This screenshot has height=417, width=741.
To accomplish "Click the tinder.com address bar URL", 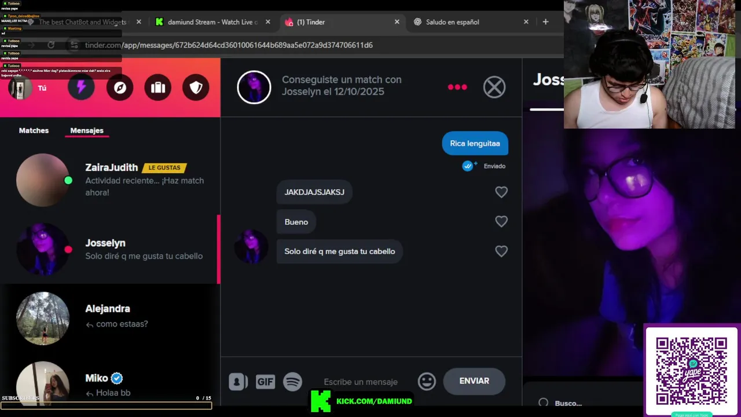I will click(x=229, y=45).
